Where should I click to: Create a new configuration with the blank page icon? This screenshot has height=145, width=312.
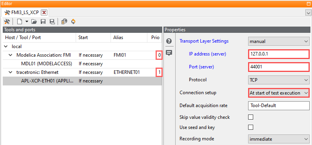pos(19,21)
